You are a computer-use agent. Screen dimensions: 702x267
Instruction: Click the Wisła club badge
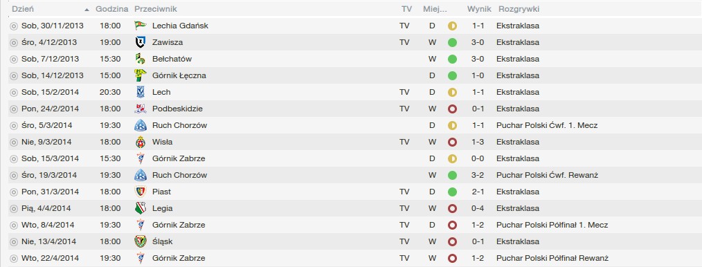point(140,142)
